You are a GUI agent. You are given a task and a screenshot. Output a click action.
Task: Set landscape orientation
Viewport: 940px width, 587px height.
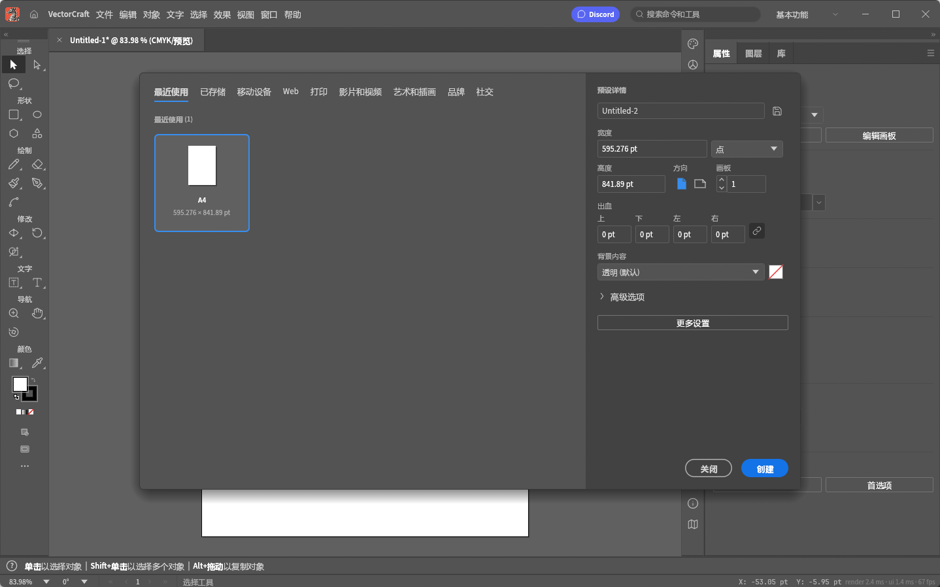[700, 184]
